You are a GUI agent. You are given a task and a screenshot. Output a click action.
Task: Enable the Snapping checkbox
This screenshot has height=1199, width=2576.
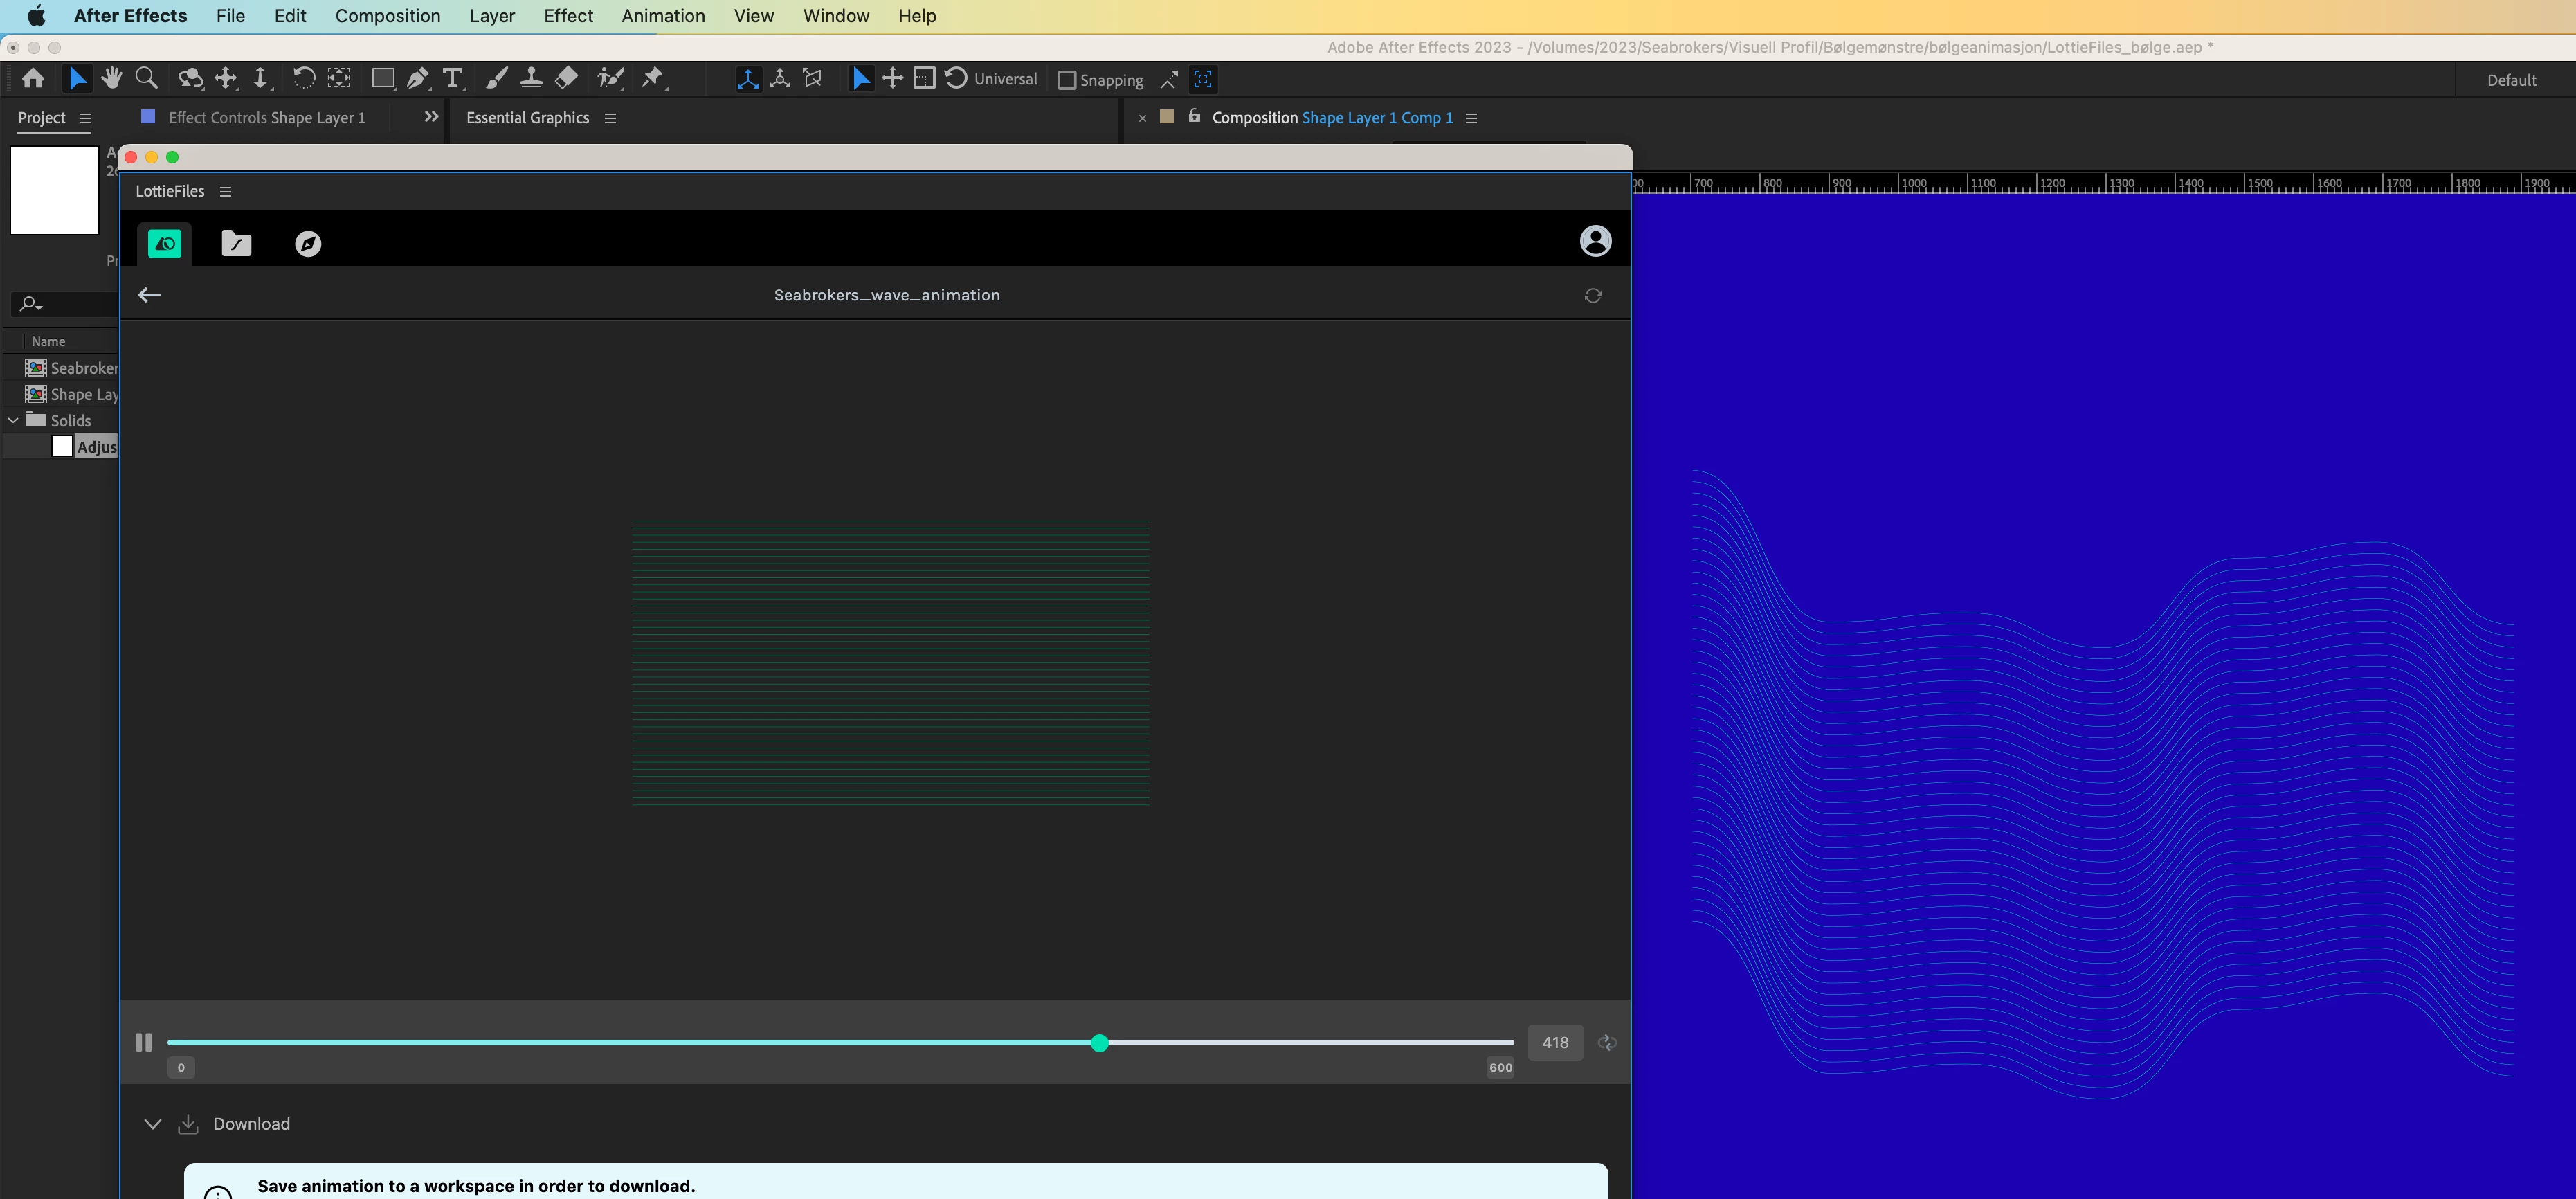point(1067,80)
